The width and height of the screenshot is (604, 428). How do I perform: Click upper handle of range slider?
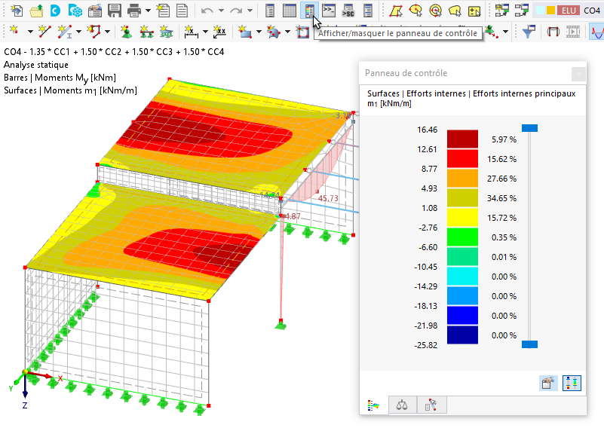coord(529,128)
